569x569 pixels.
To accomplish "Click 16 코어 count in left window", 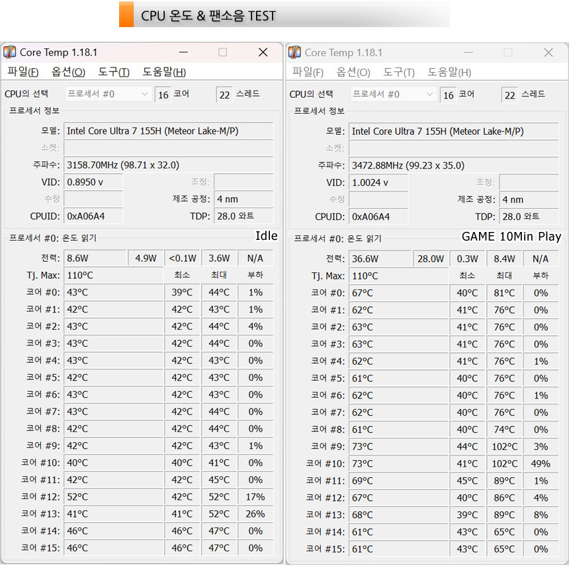I will coord(163,95).
